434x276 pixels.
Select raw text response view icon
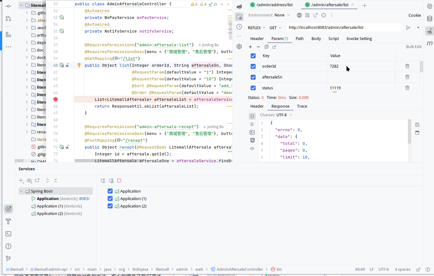[252, 124]
